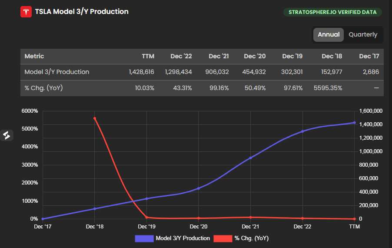
Task: Click the blue TTM production data point
Action: coord(354,123)
